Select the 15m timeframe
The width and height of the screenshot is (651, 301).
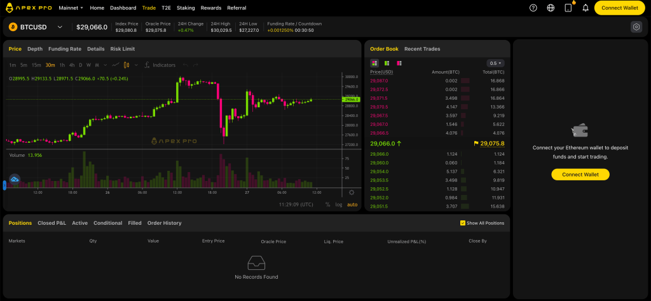[36, 65]
